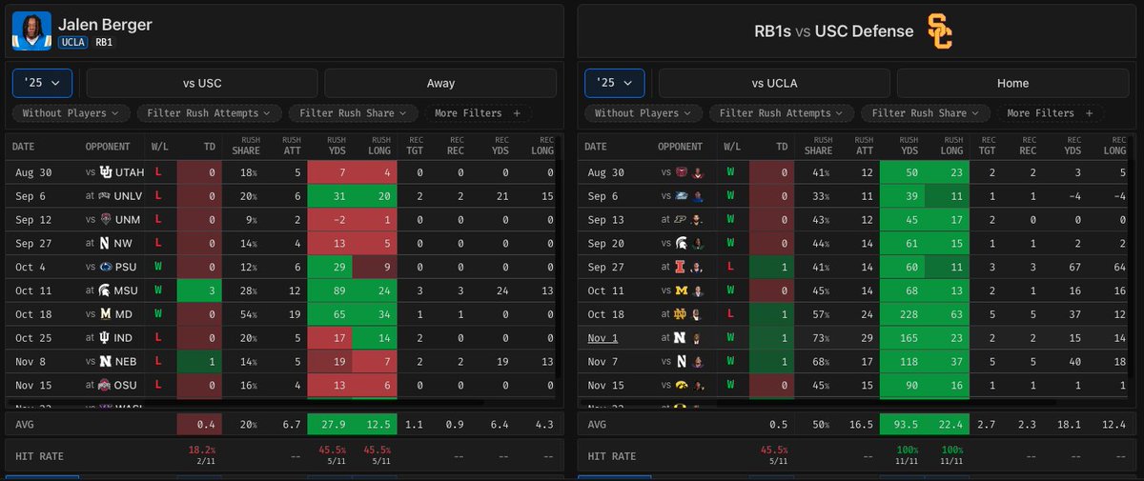Sort by RUSH ATT column in USC Defense table
1144x481 pixels.
(x=863, y=148)
